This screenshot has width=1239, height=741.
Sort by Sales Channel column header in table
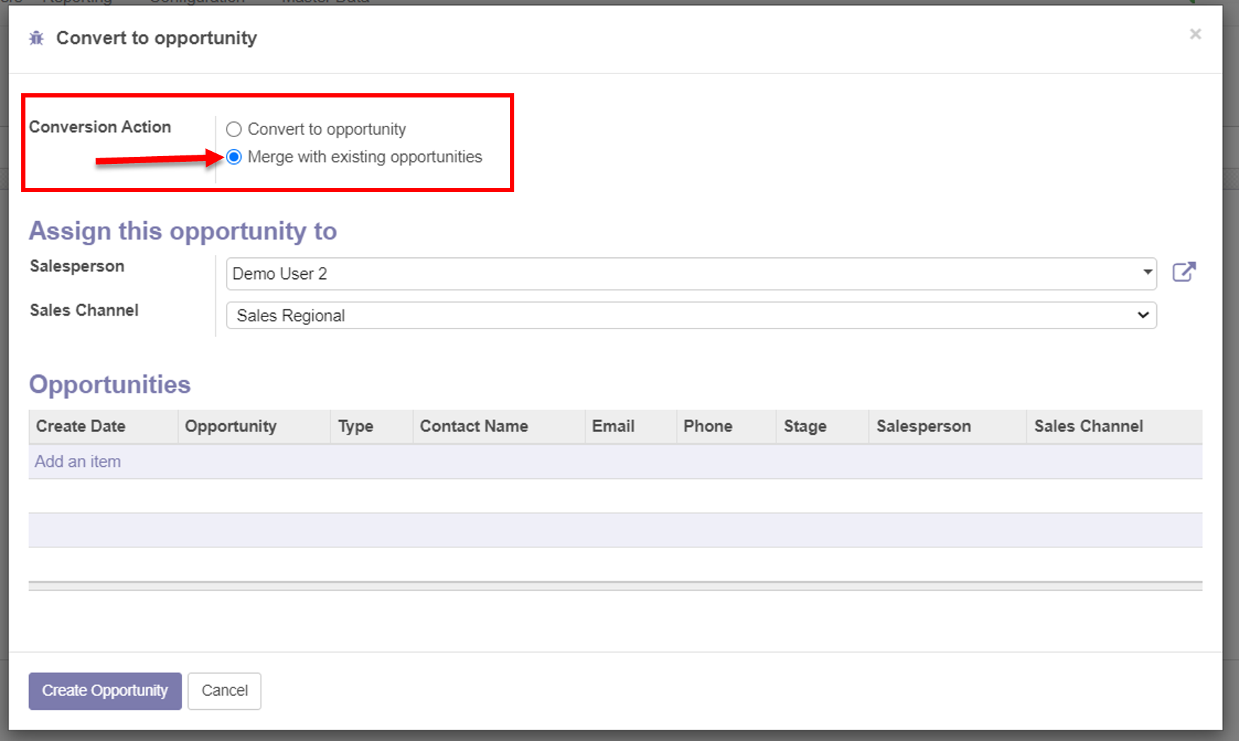(1115, 426)
